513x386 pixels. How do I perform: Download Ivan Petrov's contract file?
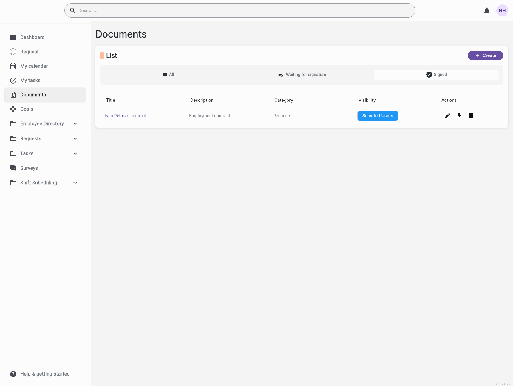tap(459, 116)
